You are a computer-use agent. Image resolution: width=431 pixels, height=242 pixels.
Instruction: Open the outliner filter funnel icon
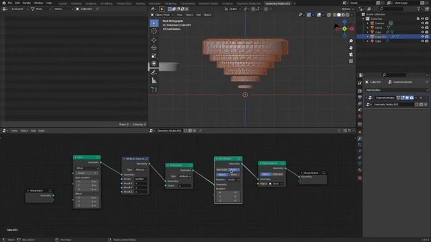pyautogui.click(x=419, y=9)
